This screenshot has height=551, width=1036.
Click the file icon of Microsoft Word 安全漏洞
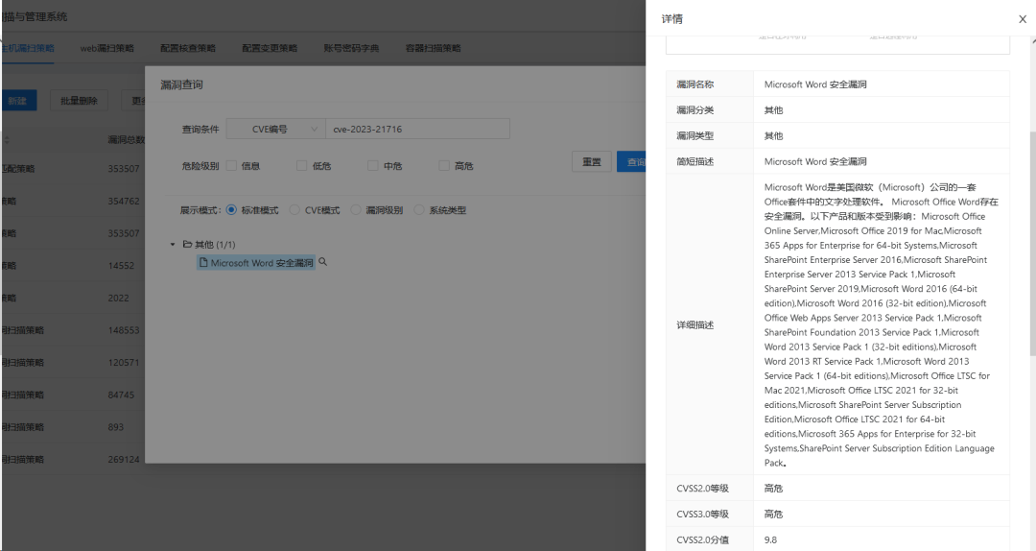pos(203,262)
